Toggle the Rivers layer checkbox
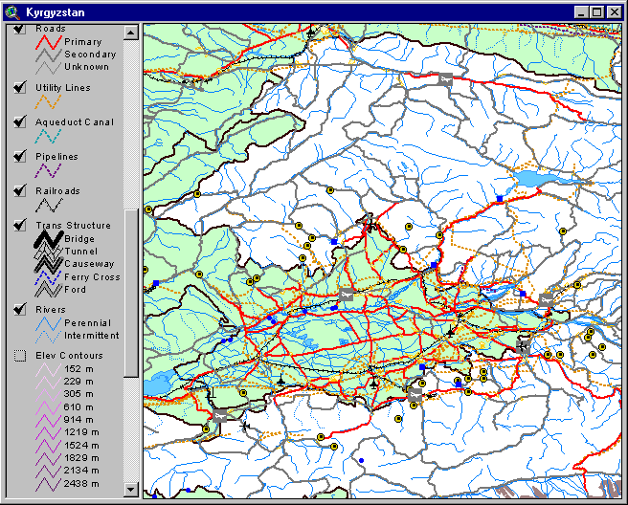Image resolution: width=628 pixels, height=505 pixels. (19, 309)
